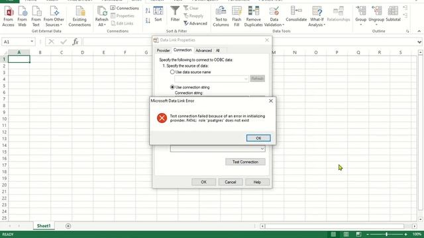Viewport: 424px width, 238px height.
Task: Switch to the Advanced tab
Action: coord(203,50)
